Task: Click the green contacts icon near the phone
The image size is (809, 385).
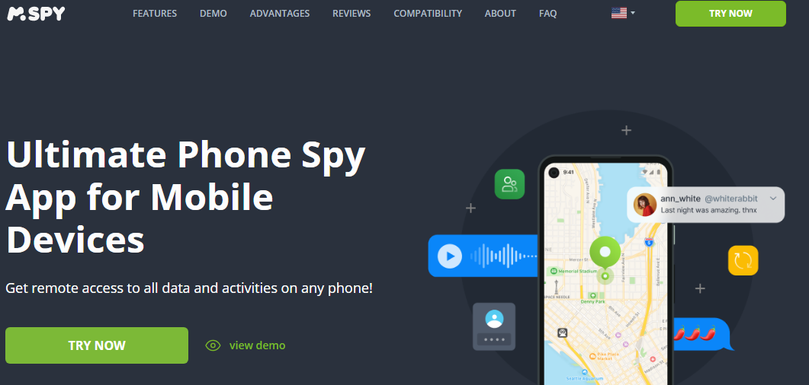Action: click(509, 184)
